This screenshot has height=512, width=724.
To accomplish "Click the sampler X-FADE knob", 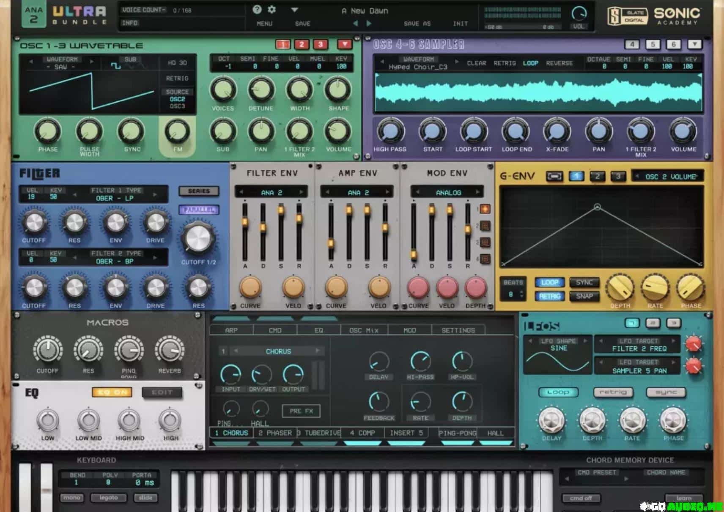I will pos(557,131).
